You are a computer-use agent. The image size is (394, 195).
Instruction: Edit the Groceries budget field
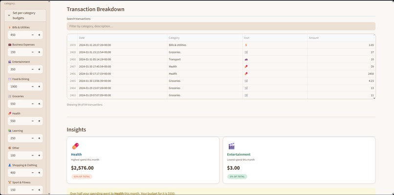[x=19, y=104]
